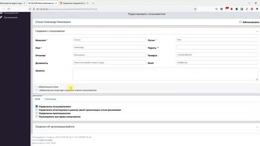Image resolution: width=260 pixels, height=146 pixels.
Task: Click the Ситько Александр Николаевич header text
Action: [53, 22]
